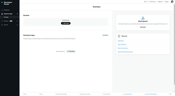Screen dimensions: 175x96
Task: Click the No Projects Here label
Action: click(x=66, y=20)
